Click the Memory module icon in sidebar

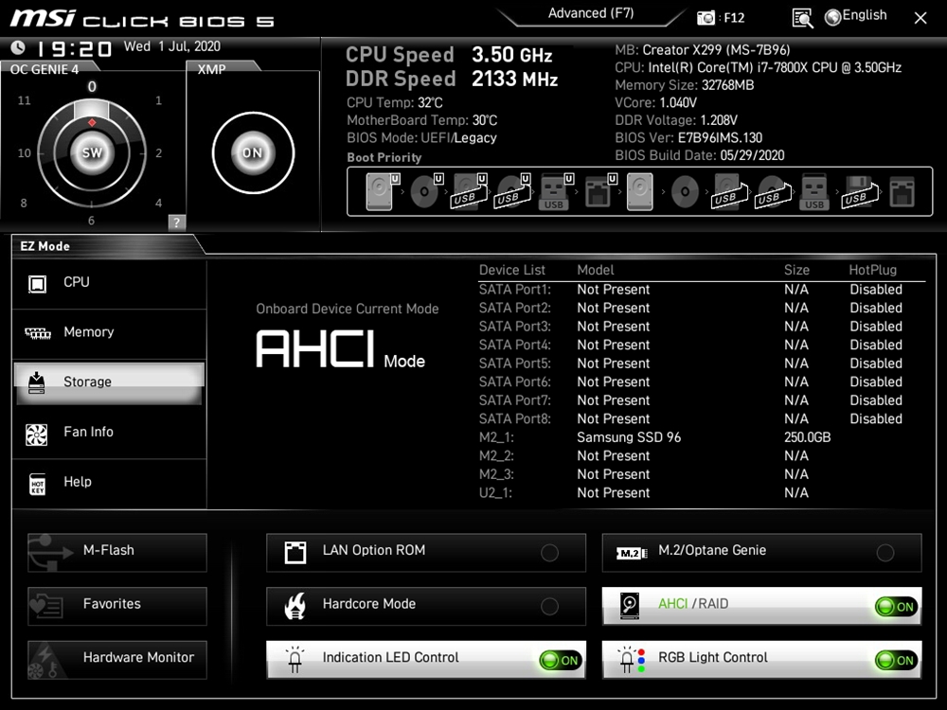pos(38,333)
